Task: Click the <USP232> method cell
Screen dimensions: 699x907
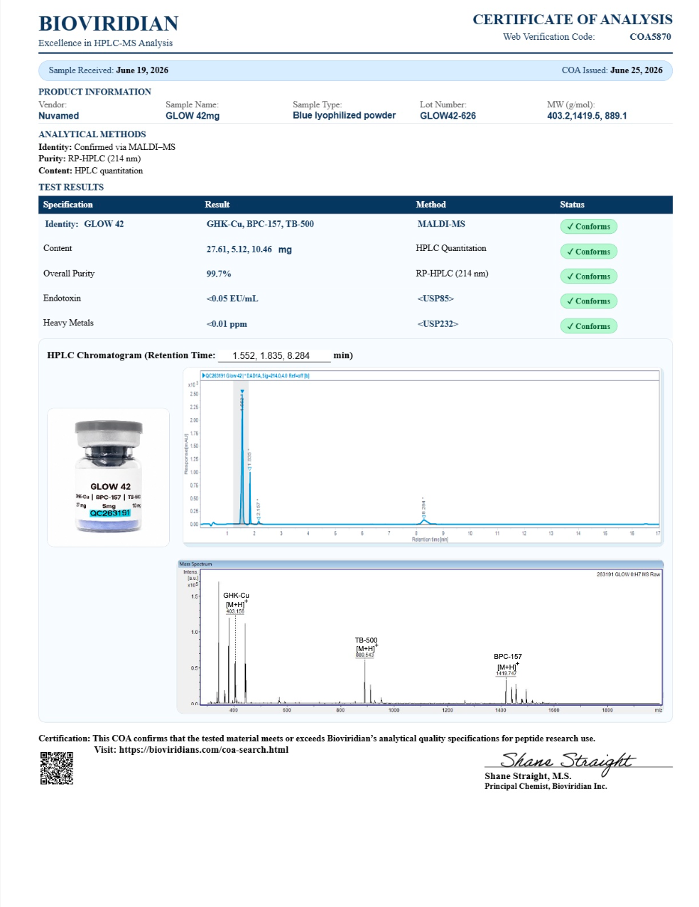Action: [x=438, y=324]
